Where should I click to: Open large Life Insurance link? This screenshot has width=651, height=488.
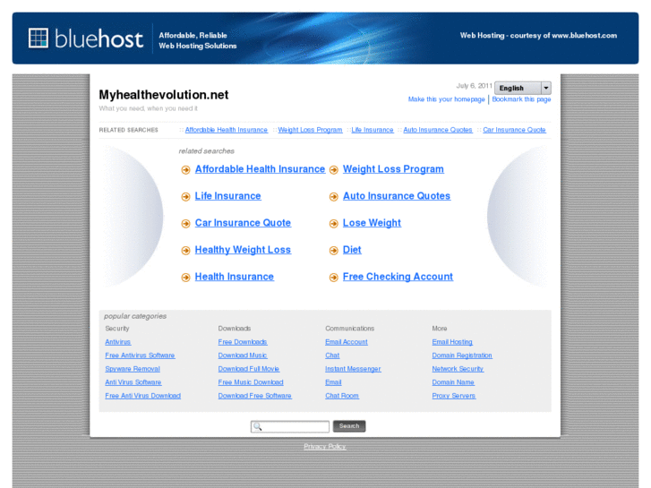[x=228, y=196]
